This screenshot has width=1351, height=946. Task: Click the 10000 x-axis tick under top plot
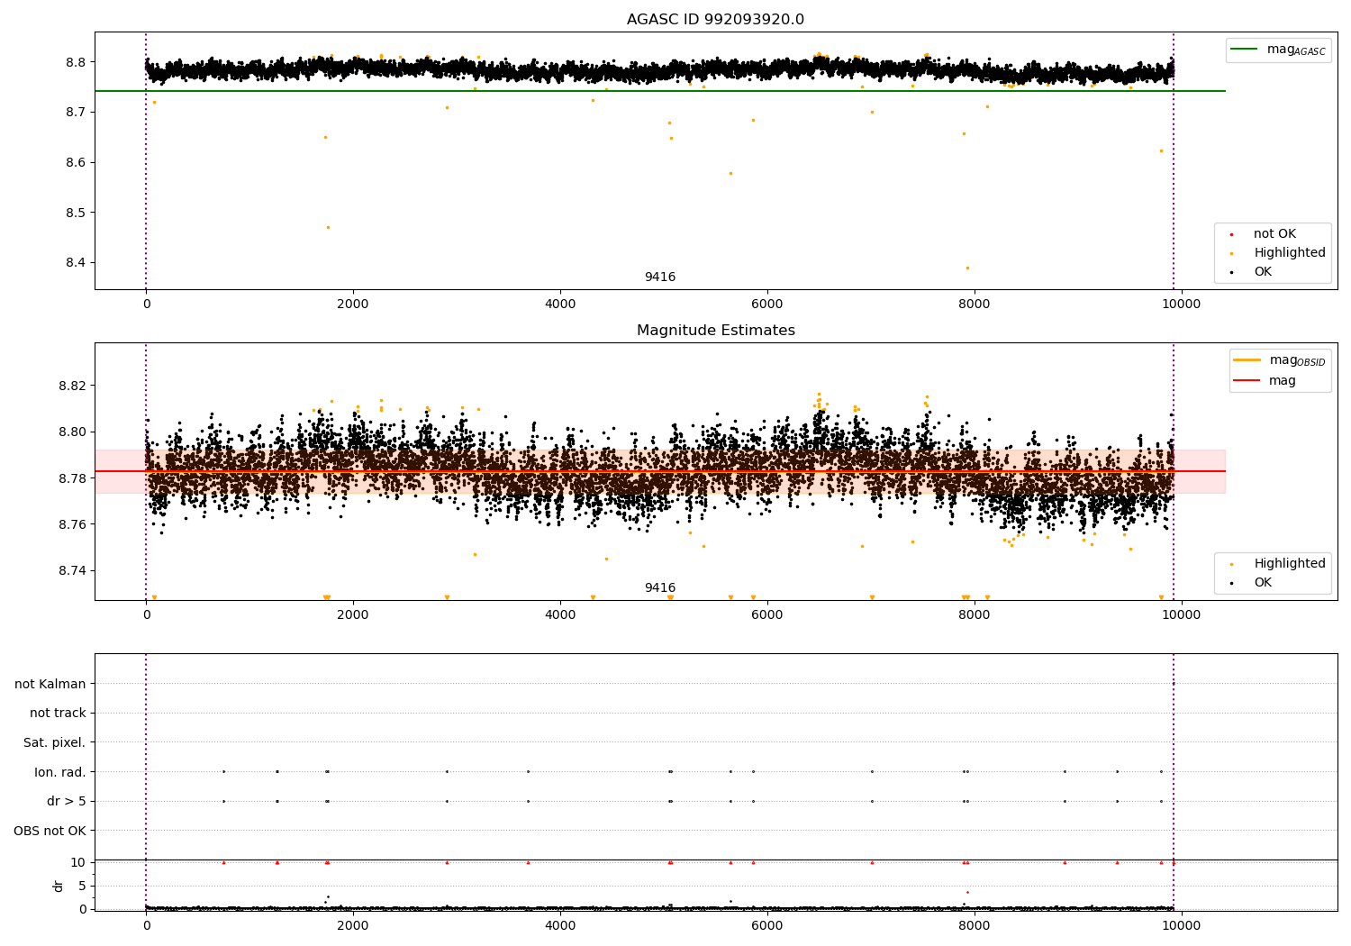(x=1182, y=305)
